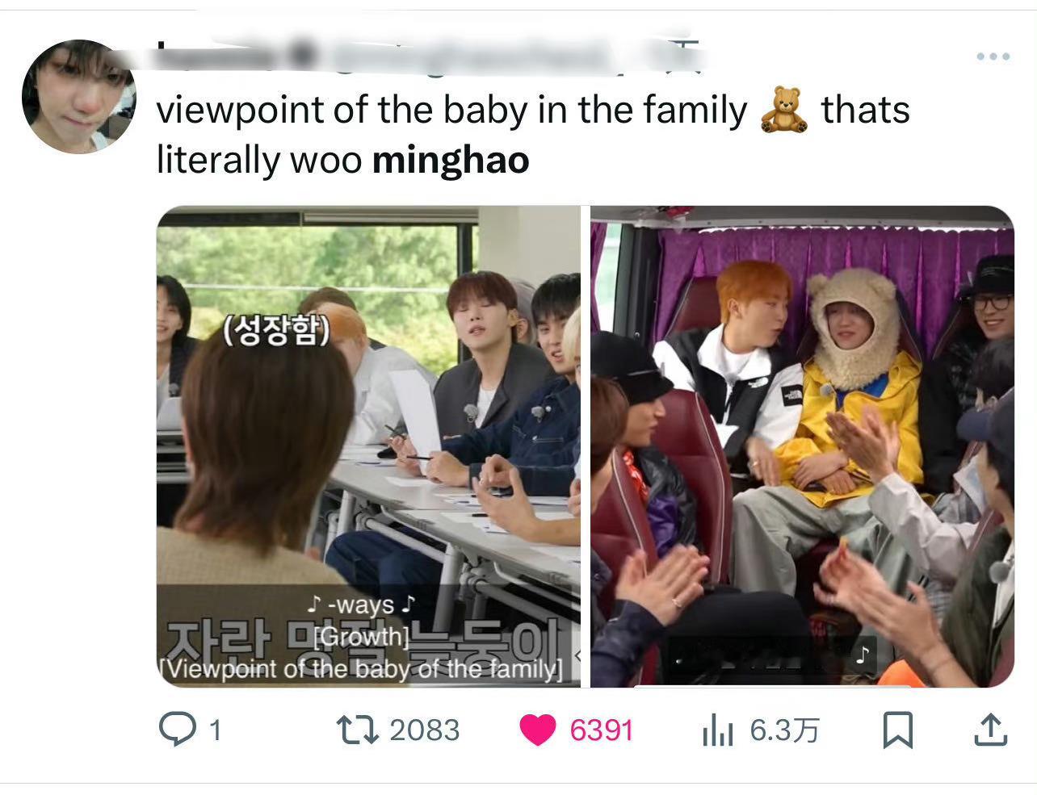Open the right bus-interior image
Image resolution: width=1037 pixels, height=795 pixels.
point(802,446)
